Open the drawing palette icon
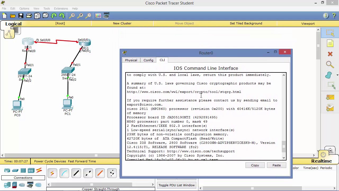 [x=98, y=16]
